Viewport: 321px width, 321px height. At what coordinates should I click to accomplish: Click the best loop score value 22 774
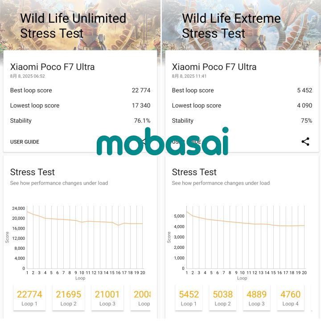click(x=141, y=91)
